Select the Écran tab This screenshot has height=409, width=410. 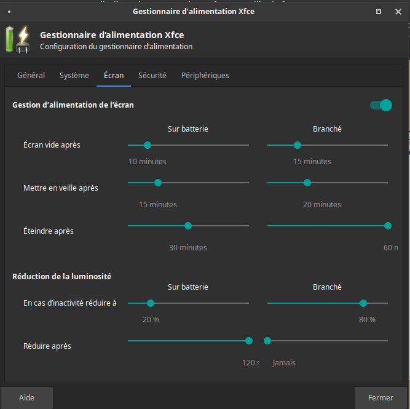pos(114,76)
